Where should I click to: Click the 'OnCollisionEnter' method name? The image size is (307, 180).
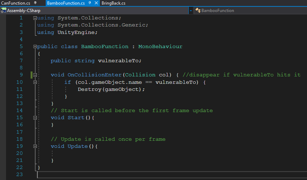coord(95,75)
